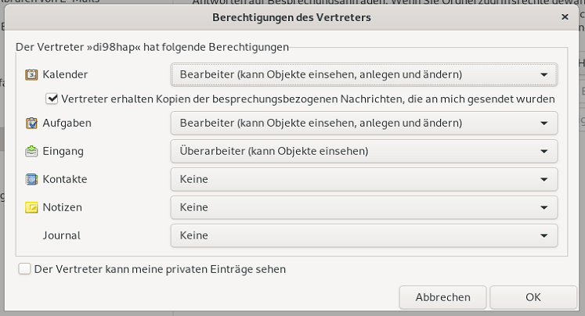This screenshot has width=585, height=316.
Task: Click the Kalender calendar icon
Action: pos(31,74)
